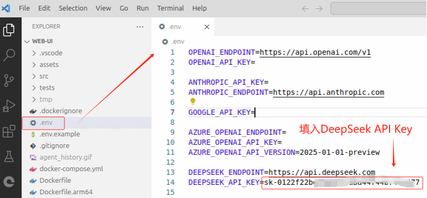Expand the src folder
This screenshot has height=198, width=427.
tap(87, 76)
